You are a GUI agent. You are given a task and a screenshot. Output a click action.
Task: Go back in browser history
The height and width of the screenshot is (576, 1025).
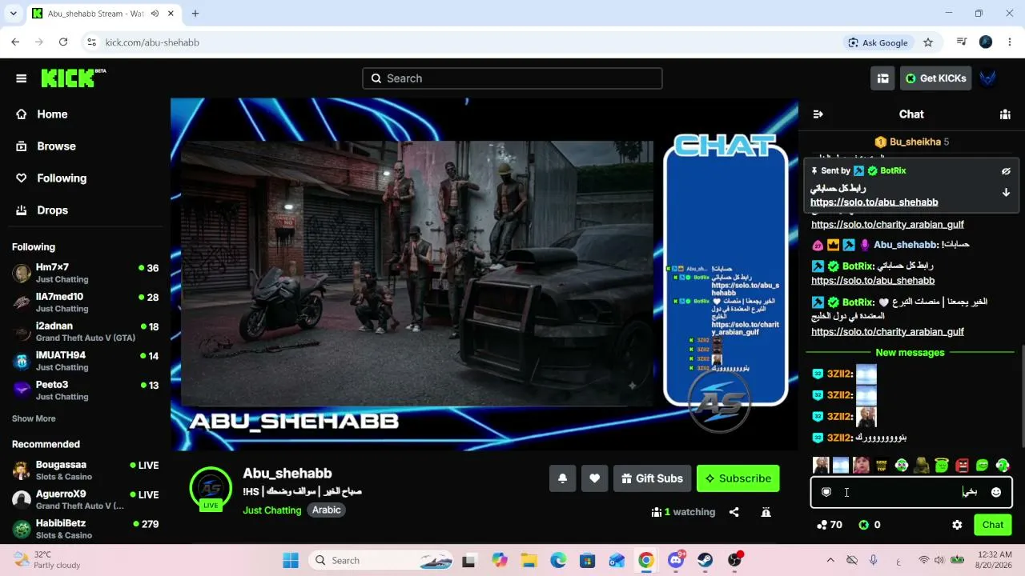tap(15, 42)
